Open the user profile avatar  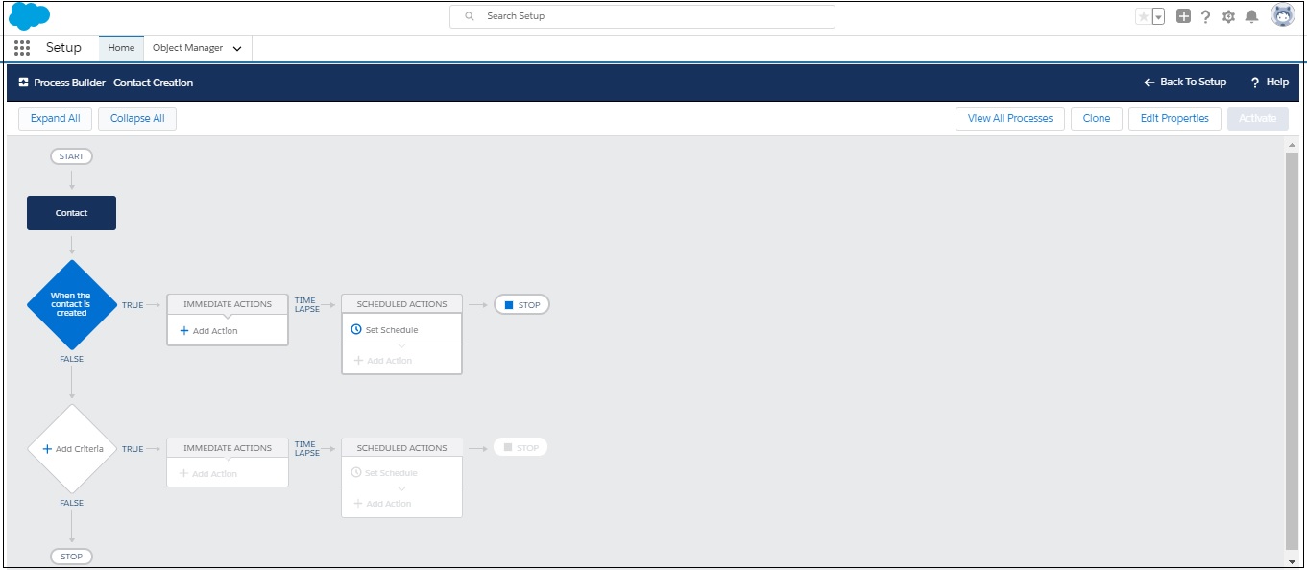[x=1282, y=15]
